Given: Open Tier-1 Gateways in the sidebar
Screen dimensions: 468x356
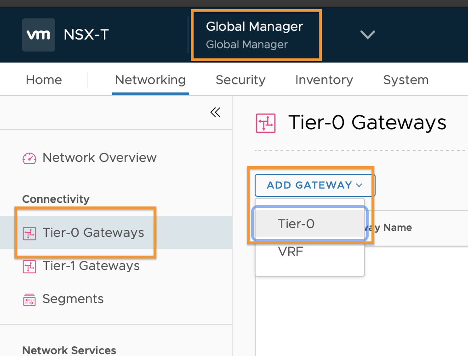Looking at the screenshot, I should point(91,265).
